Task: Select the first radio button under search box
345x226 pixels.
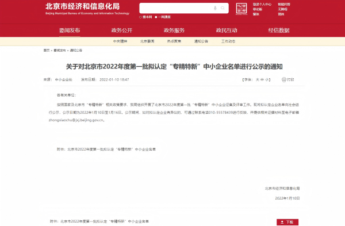Action: tap(140, 17)
